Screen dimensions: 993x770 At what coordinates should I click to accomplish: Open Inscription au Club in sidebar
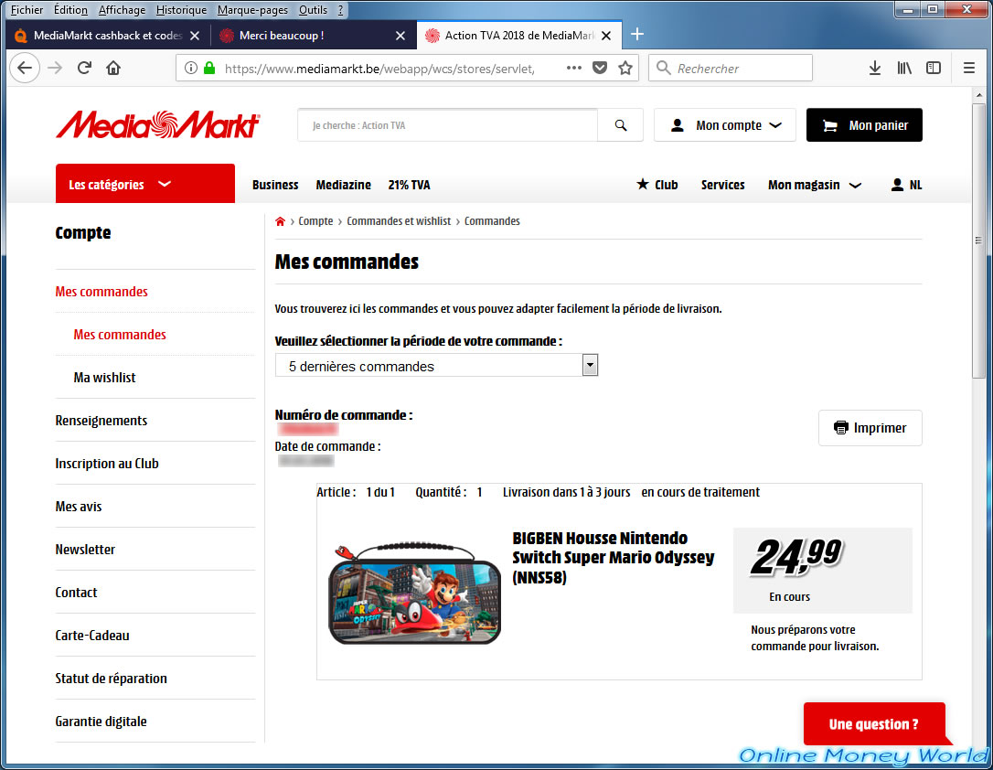[106, 464]
